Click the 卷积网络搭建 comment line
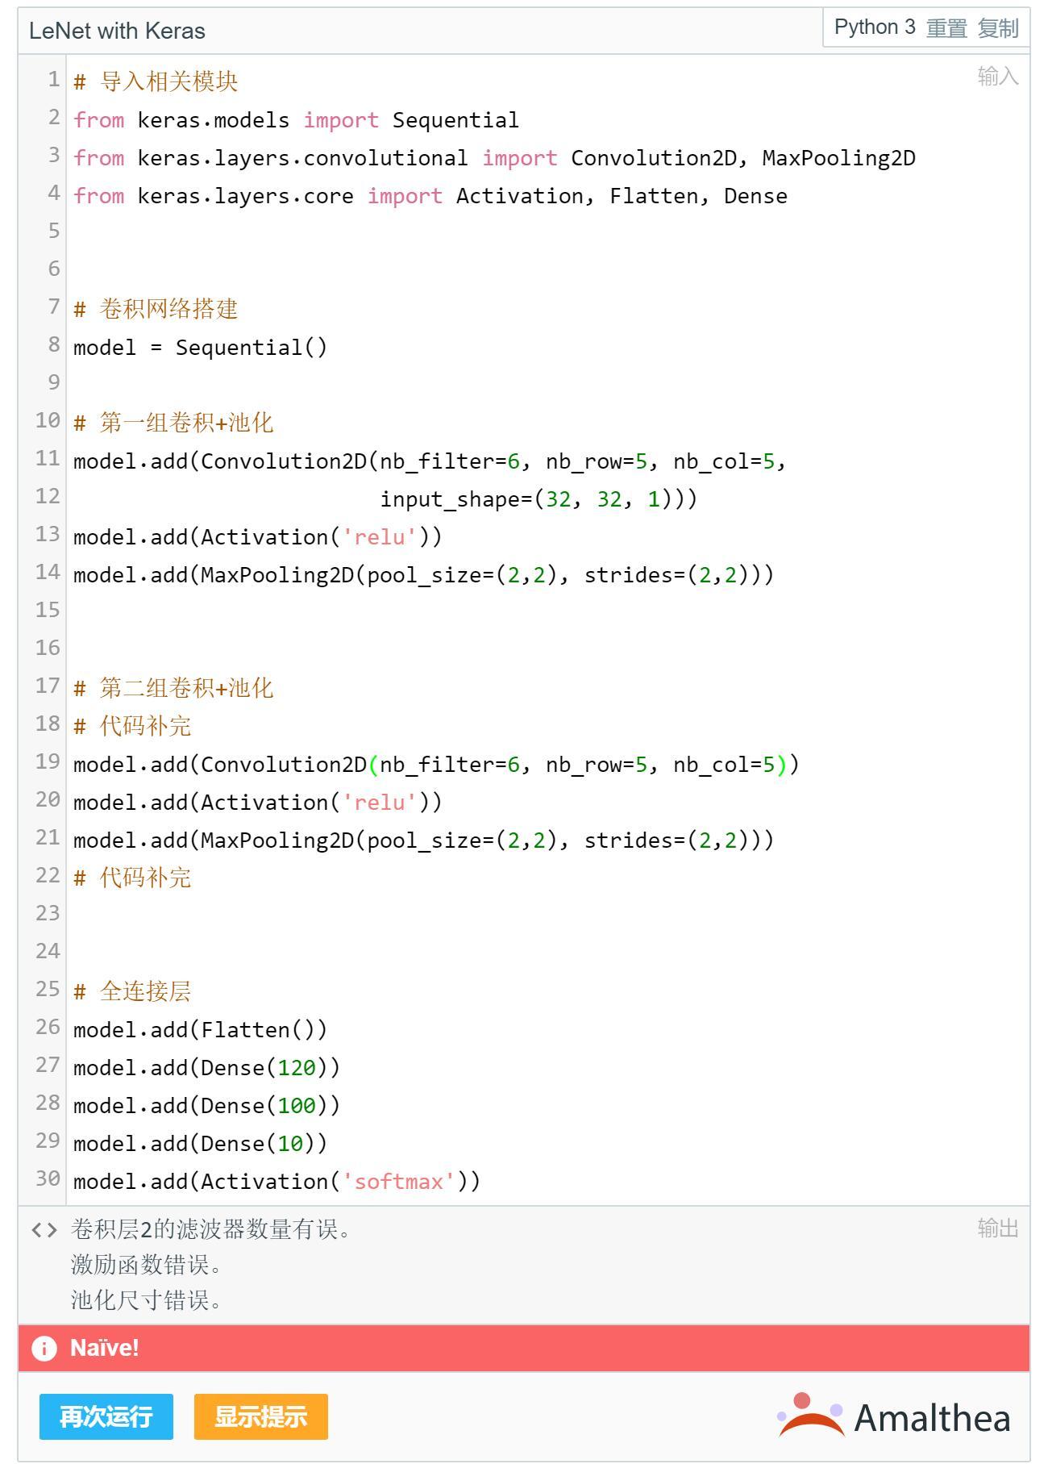Viewport: 1048px width, 1464px height. [x=168, y=309]
